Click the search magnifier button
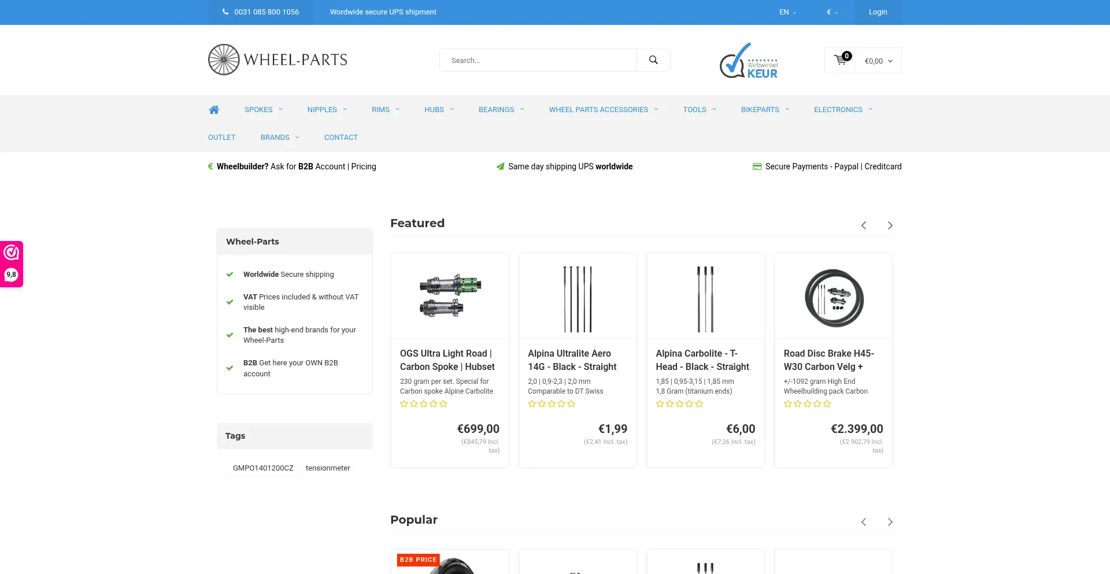The height and width of the screenshot is (574, 1110). point(653,60)
